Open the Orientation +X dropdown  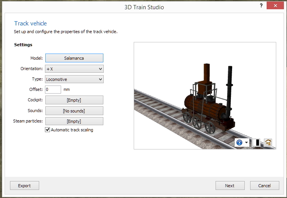click(x=74, y=69)
